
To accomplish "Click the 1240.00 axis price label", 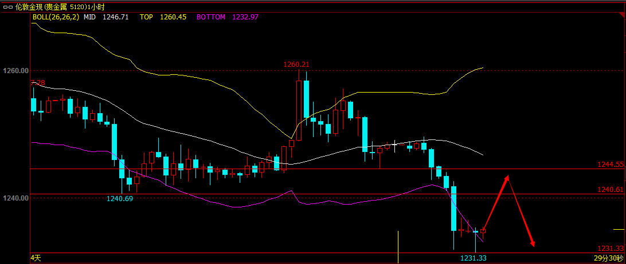I will (15, 198).
